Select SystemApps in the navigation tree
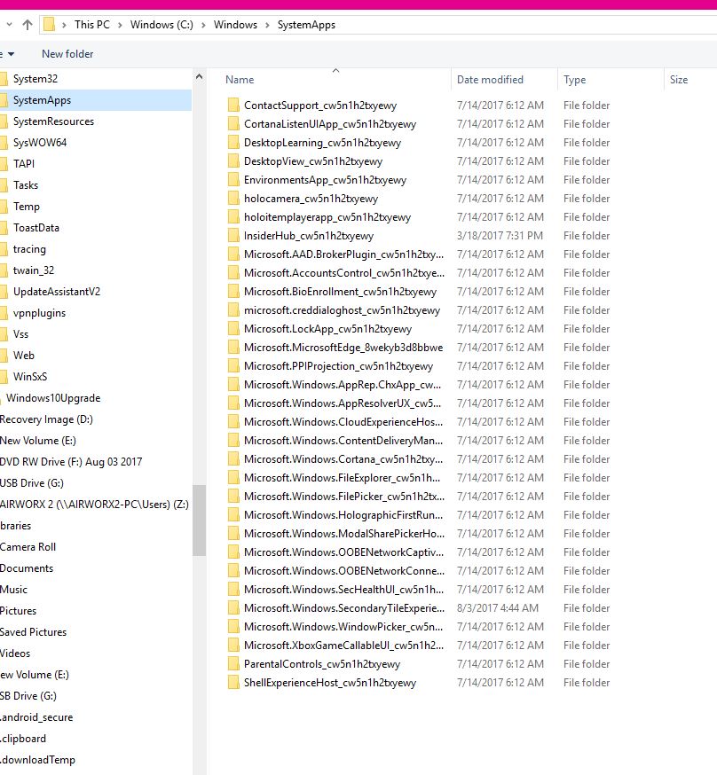Screen dimensions: 717x775 (x=42, y=100)
